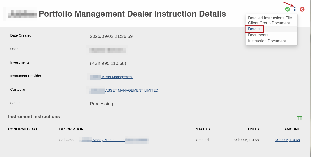Click the green table export icon
The width and height of the screenshot is (311, 157).
(299, 118)
